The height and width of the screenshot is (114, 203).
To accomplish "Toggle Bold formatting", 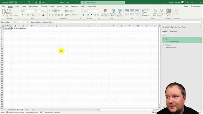I will (22, 15).
